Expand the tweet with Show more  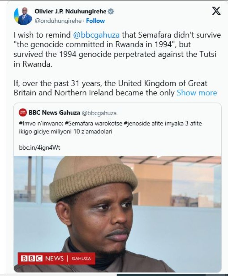click(x=197, y=93)
